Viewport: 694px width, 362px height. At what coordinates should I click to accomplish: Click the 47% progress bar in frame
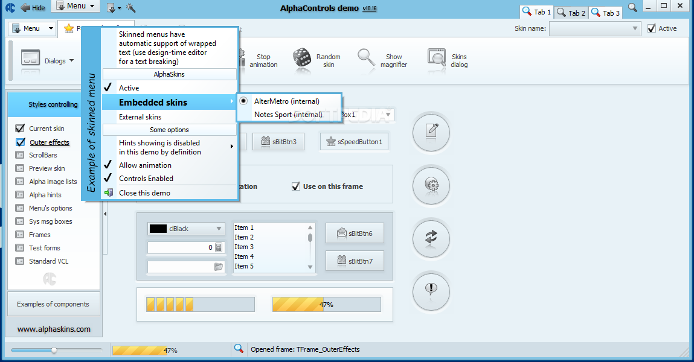coord(327,304)
